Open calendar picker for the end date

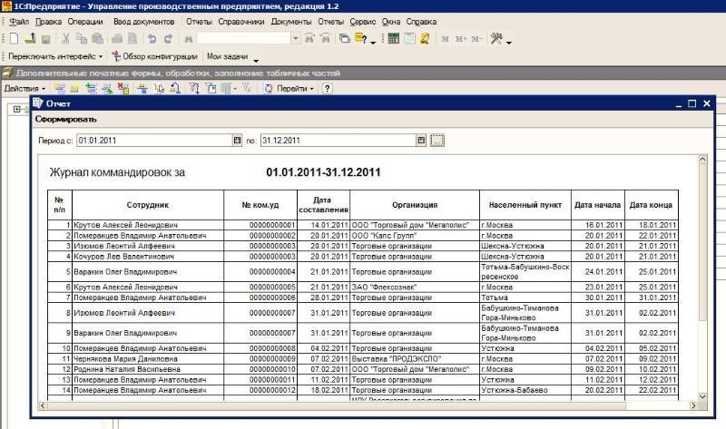click(421, 141)
